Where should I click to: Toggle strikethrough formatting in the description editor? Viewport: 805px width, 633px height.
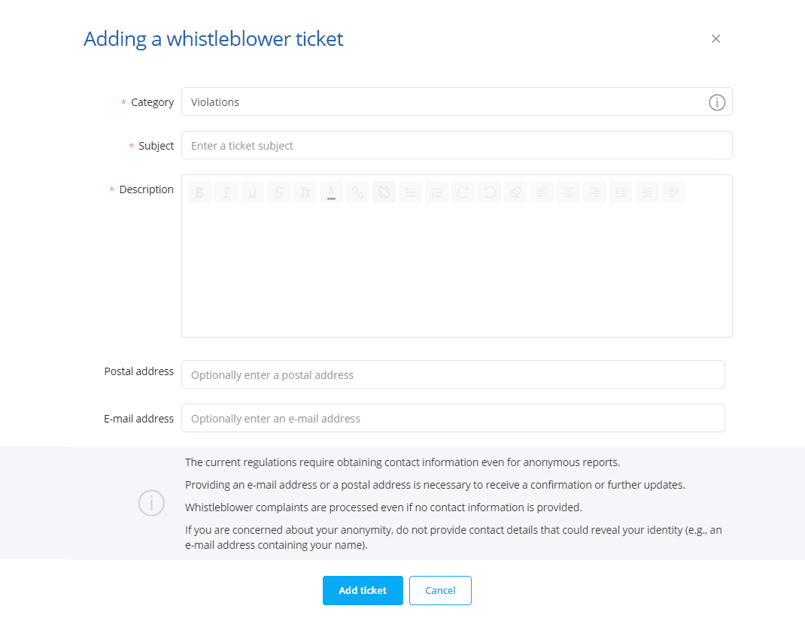pyautogui.click(x=278, y=192)
